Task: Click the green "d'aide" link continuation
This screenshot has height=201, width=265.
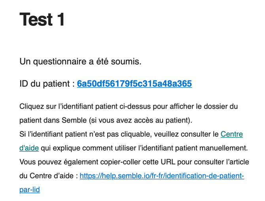Action: (29, 148)
